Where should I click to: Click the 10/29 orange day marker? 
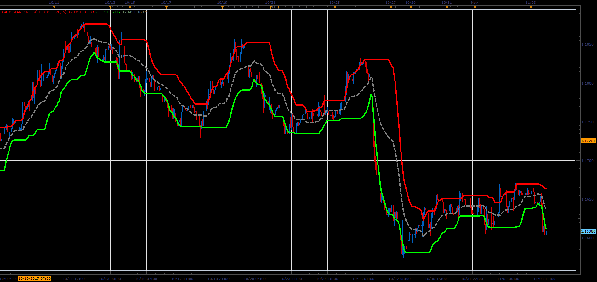pyautogui.click(x=411, y=7)
